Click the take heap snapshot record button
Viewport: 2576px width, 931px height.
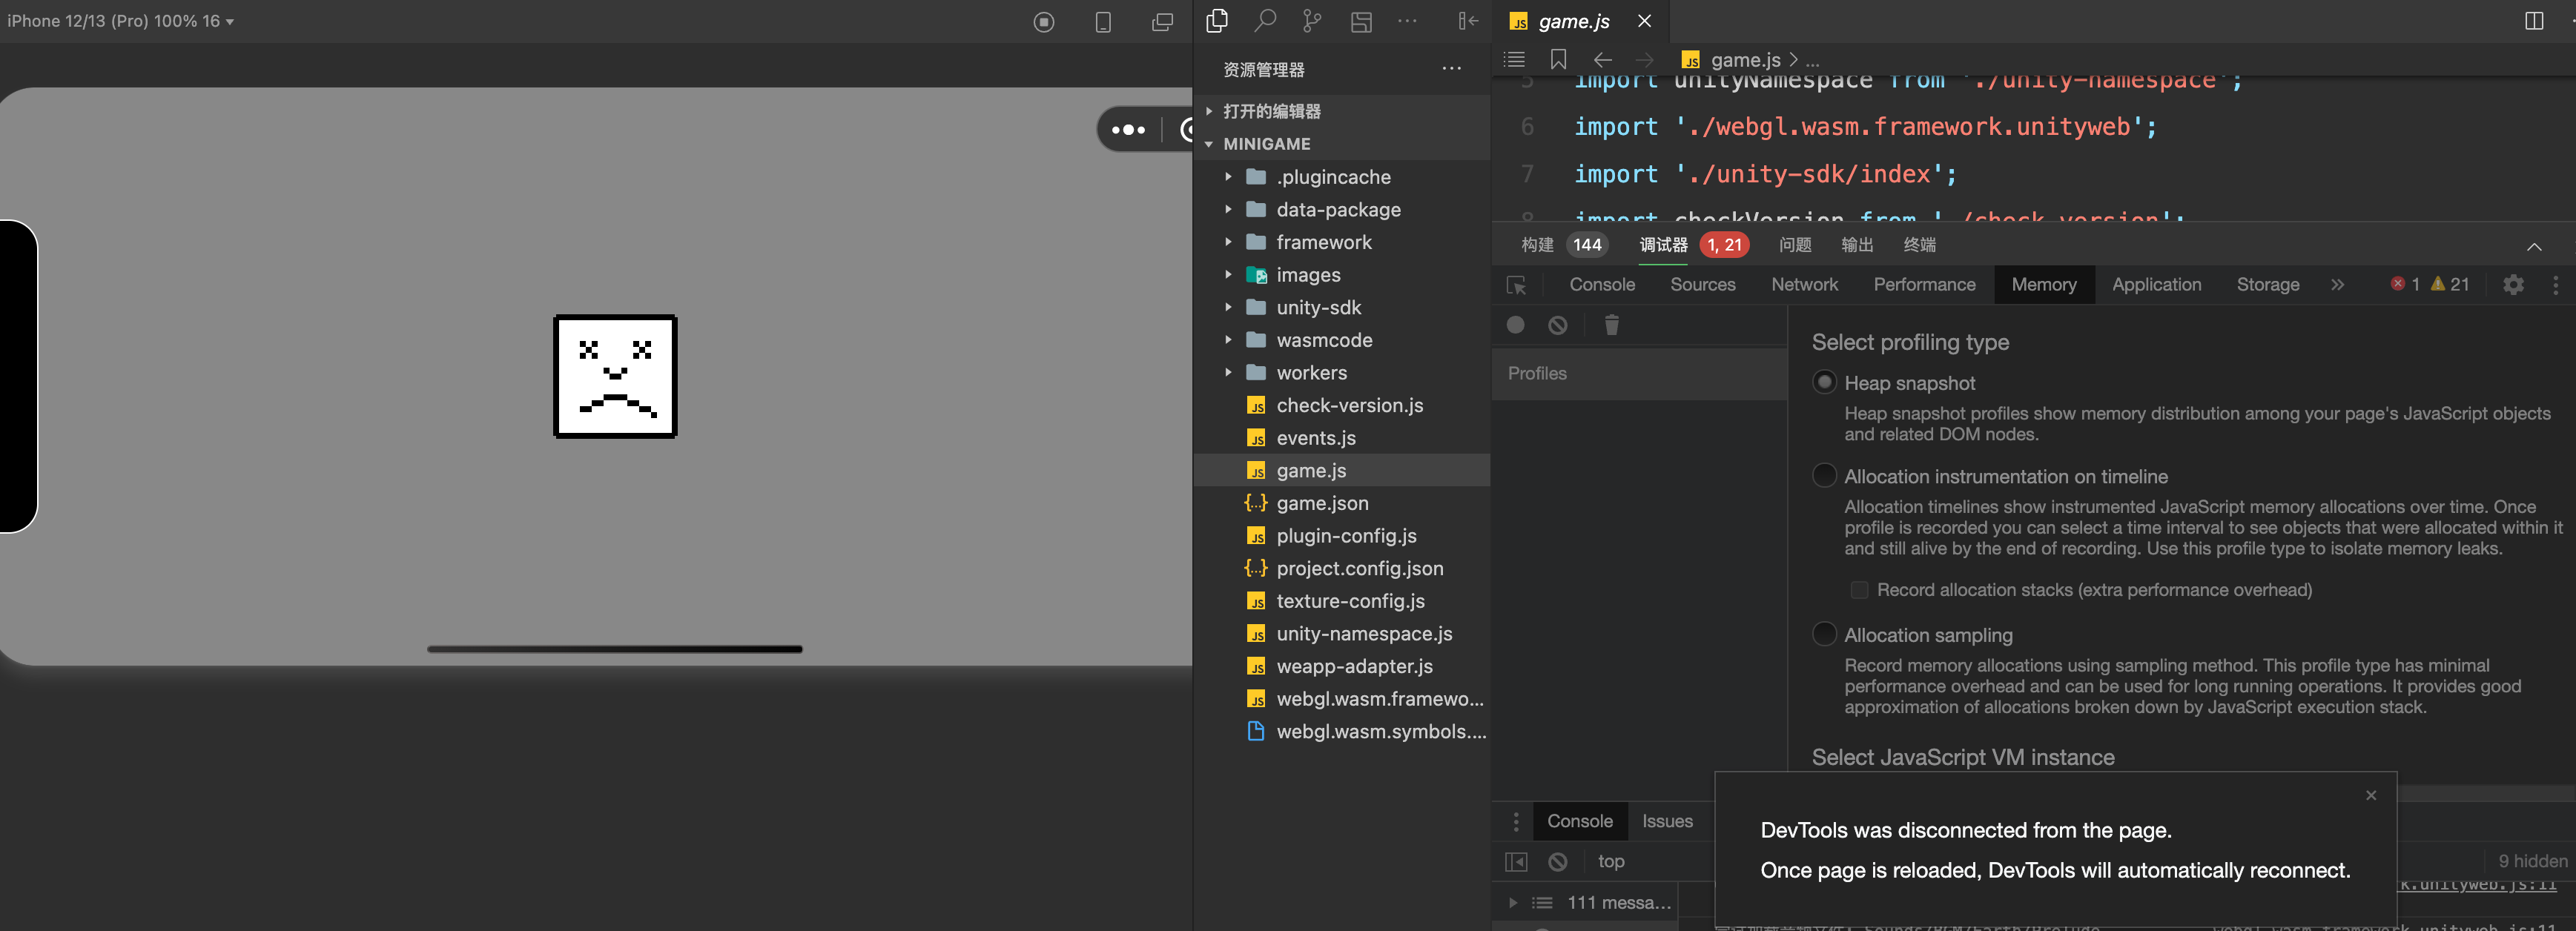pos(1516,325)
